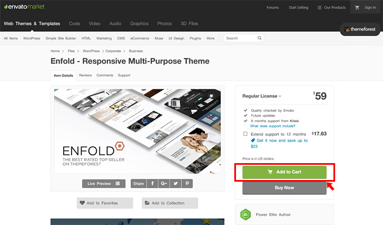Click the Power Elite Author badge icon
This screenshot has width=383, height=225.
click(x=246, y=214)
